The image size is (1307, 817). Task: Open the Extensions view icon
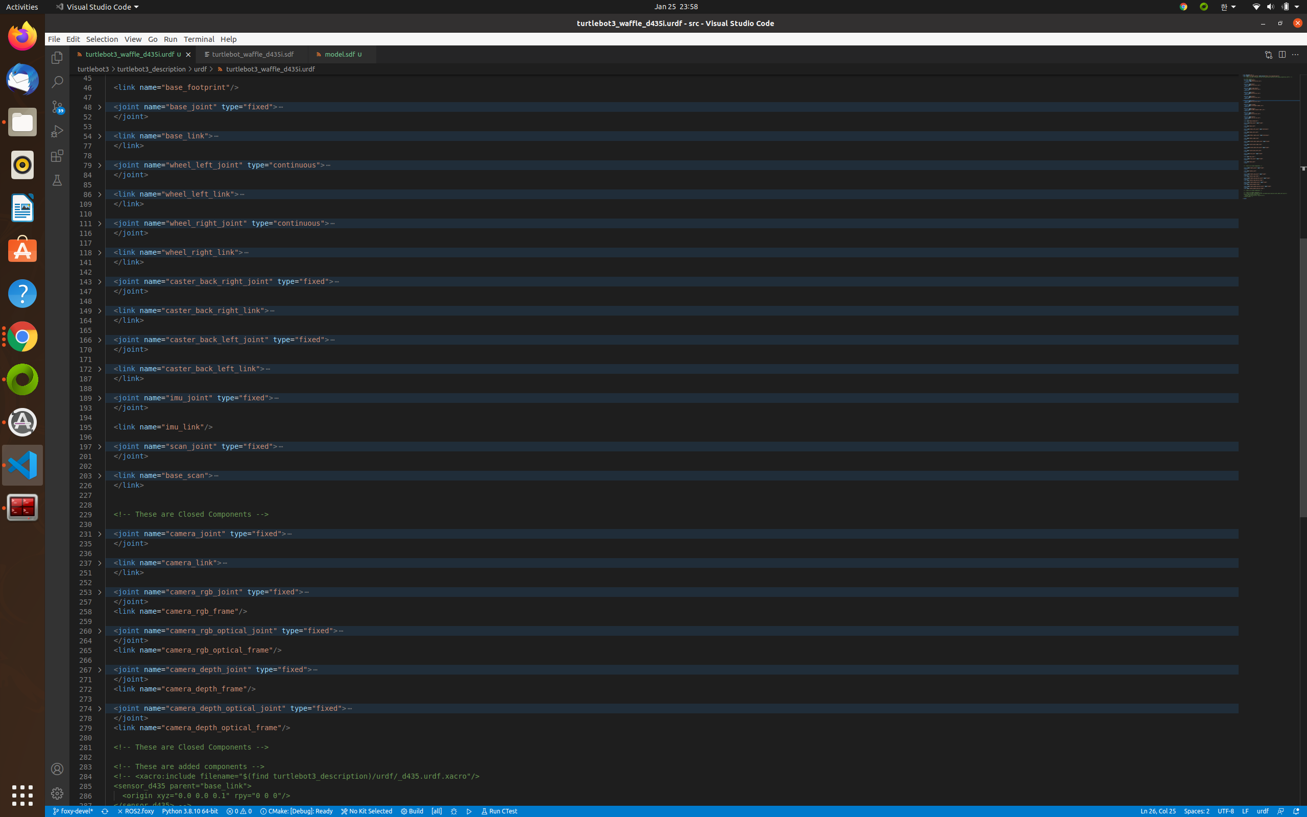pyautogui.click(x=57, y=156)
